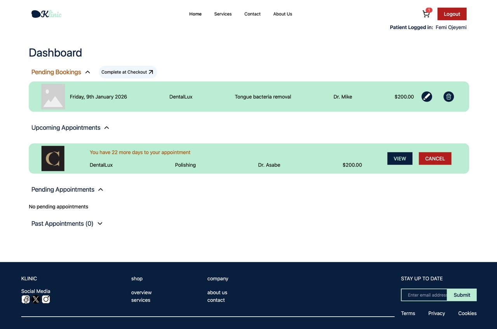Click the Logout button
The width and height of the screenshot is (497, 329).
pos(452,14)
